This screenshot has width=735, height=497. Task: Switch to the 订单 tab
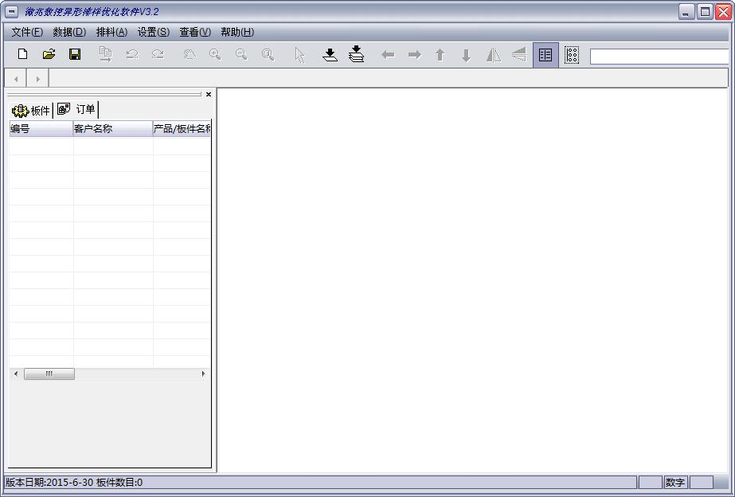tap(77, 109)
